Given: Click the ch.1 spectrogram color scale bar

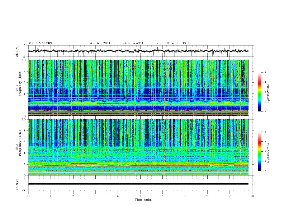Looking at the screenshot, I should [259, 92].
